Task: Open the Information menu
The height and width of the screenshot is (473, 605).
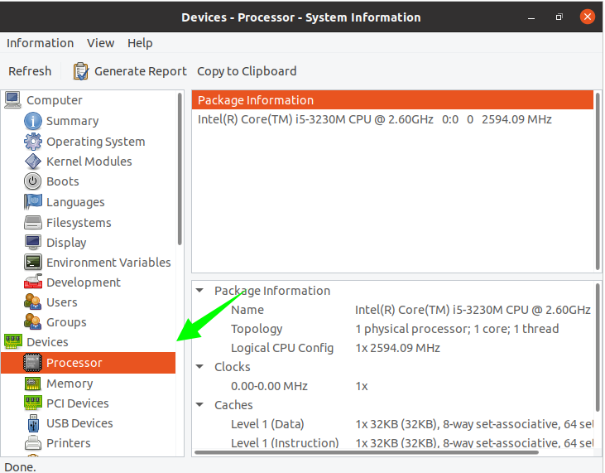Action: pyautogui.click(x=40, y=43)
